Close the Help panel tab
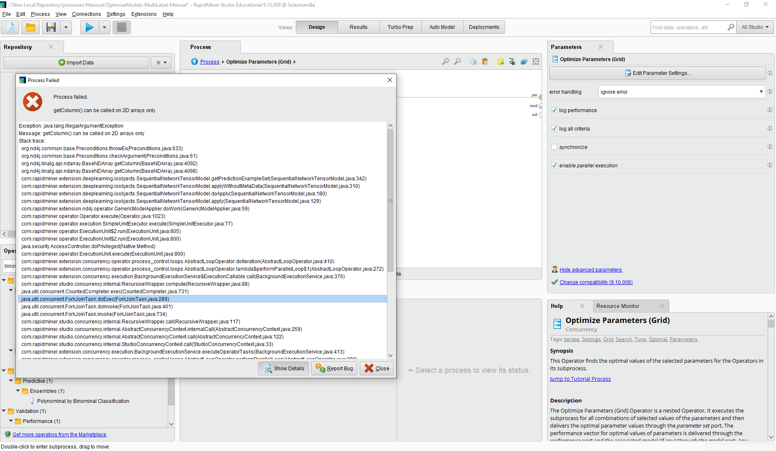The height and width of the screenshot is (451, 776). 582,306
